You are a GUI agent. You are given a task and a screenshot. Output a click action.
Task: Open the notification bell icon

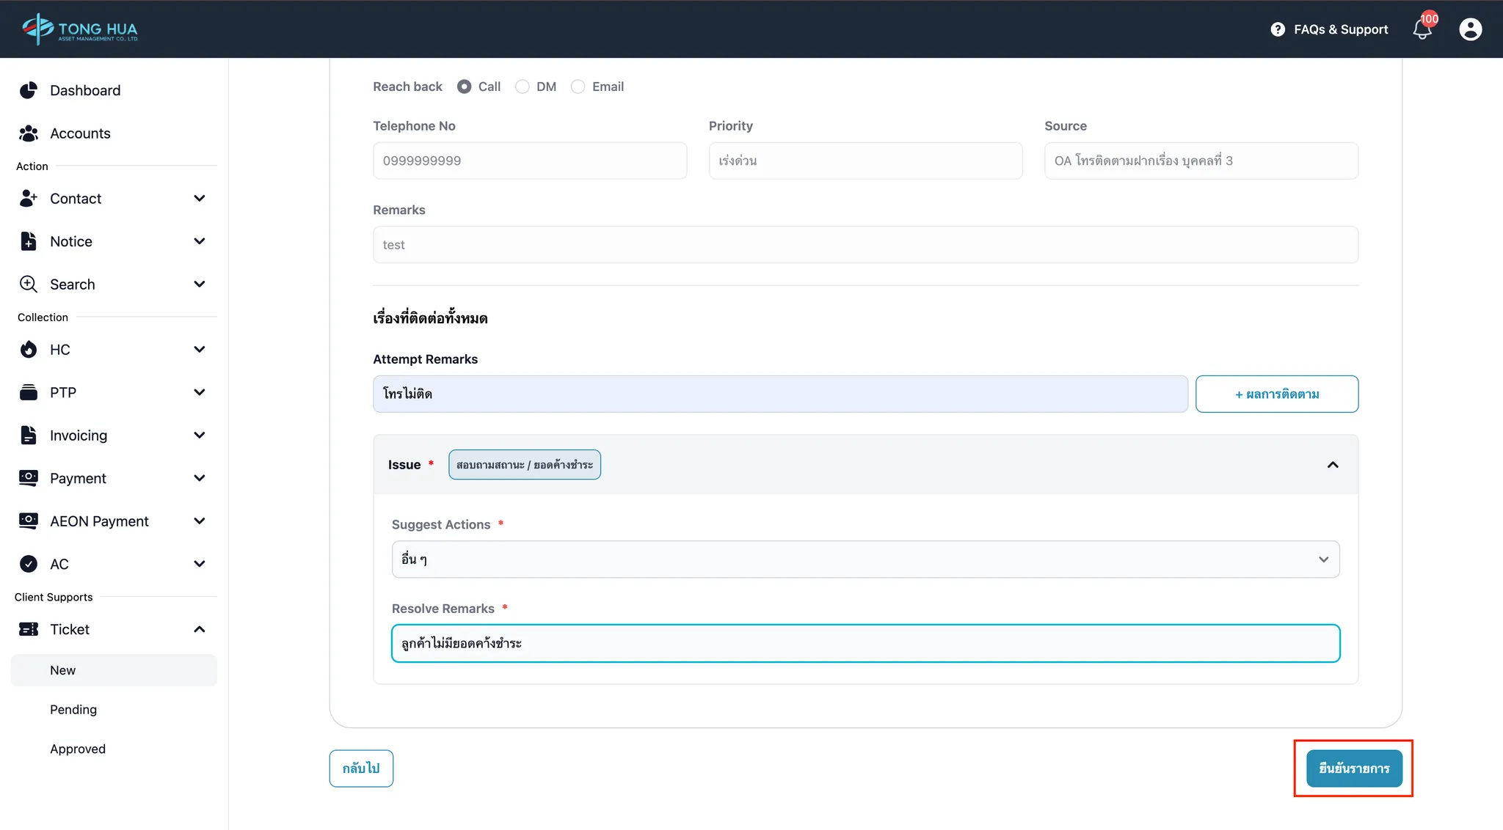tap(1422, 29)
